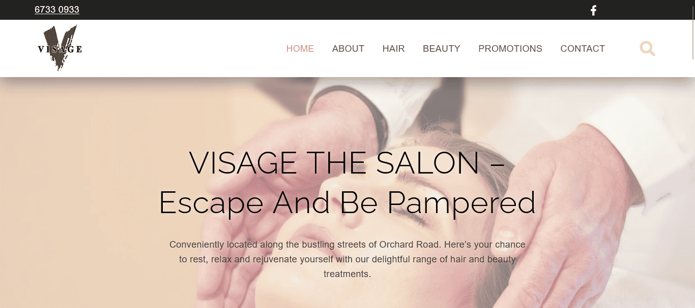
Task: Click the Visage V logo
Action: (x=60, y=48)
